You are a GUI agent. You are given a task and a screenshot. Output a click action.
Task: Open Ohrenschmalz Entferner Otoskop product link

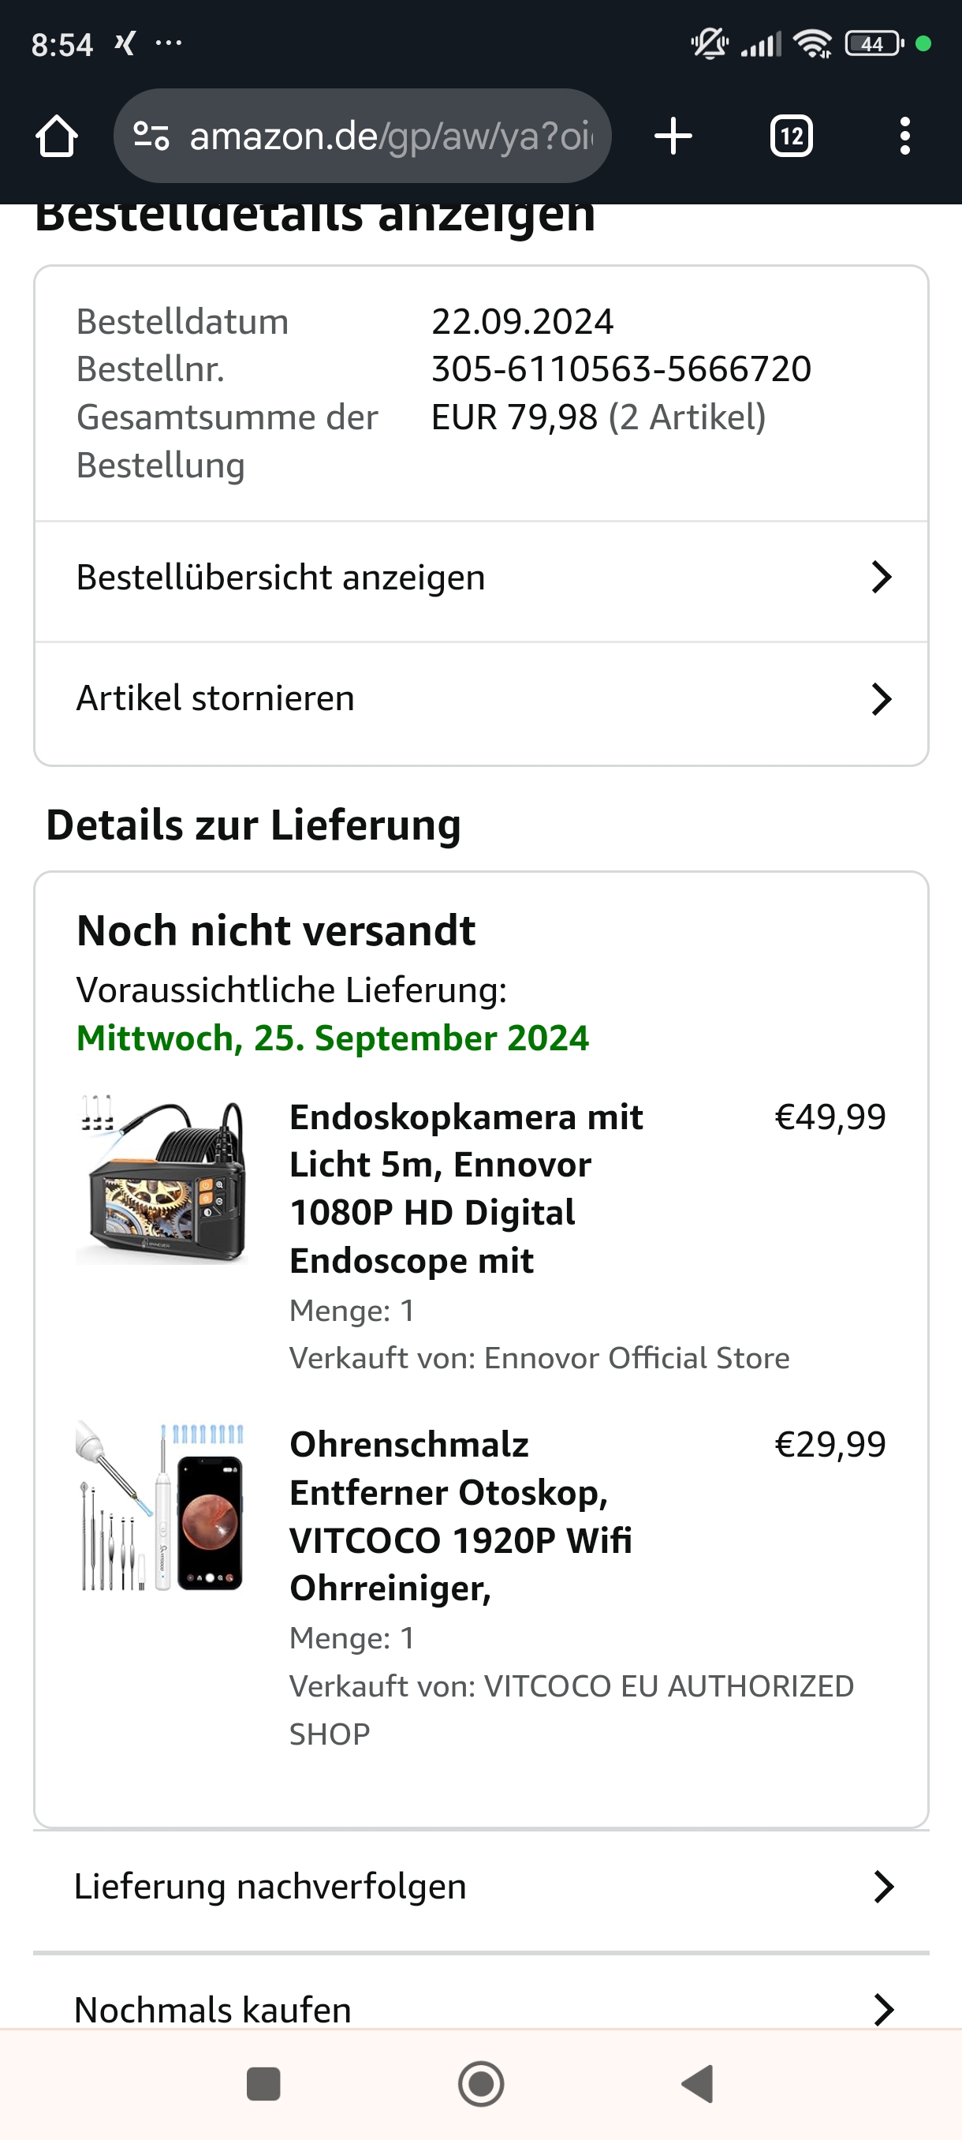[460, 1516]
